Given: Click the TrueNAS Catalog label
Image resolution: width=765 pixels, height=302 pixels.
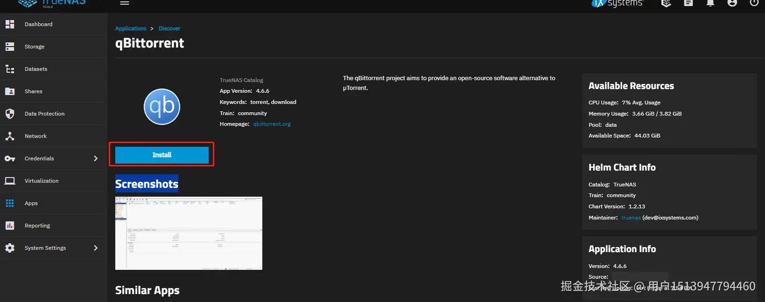Looking at the screenshot, I should coord(241,80).
